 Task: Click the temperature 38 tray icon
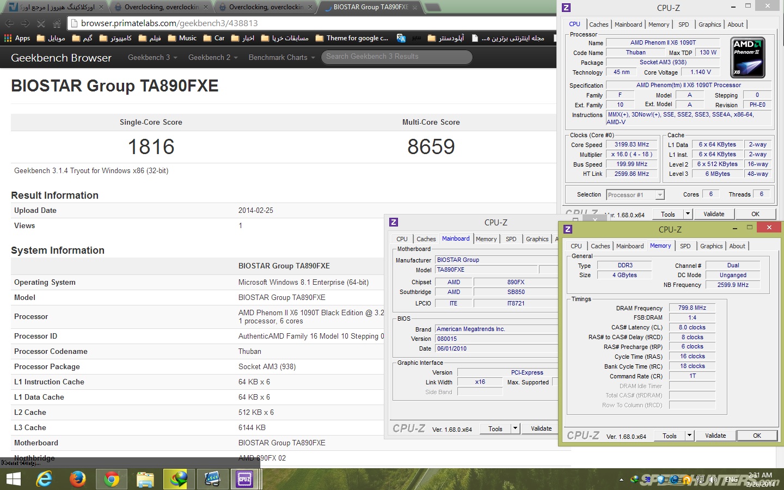coord(648,480)
